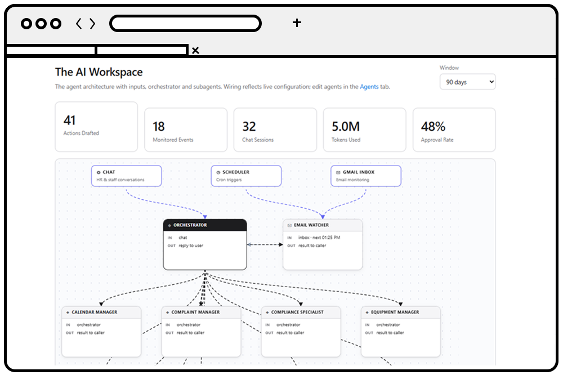Click the Orchestrator node icon
The height and width of the screenshot is (375, 563).
[x=169, y=225]
